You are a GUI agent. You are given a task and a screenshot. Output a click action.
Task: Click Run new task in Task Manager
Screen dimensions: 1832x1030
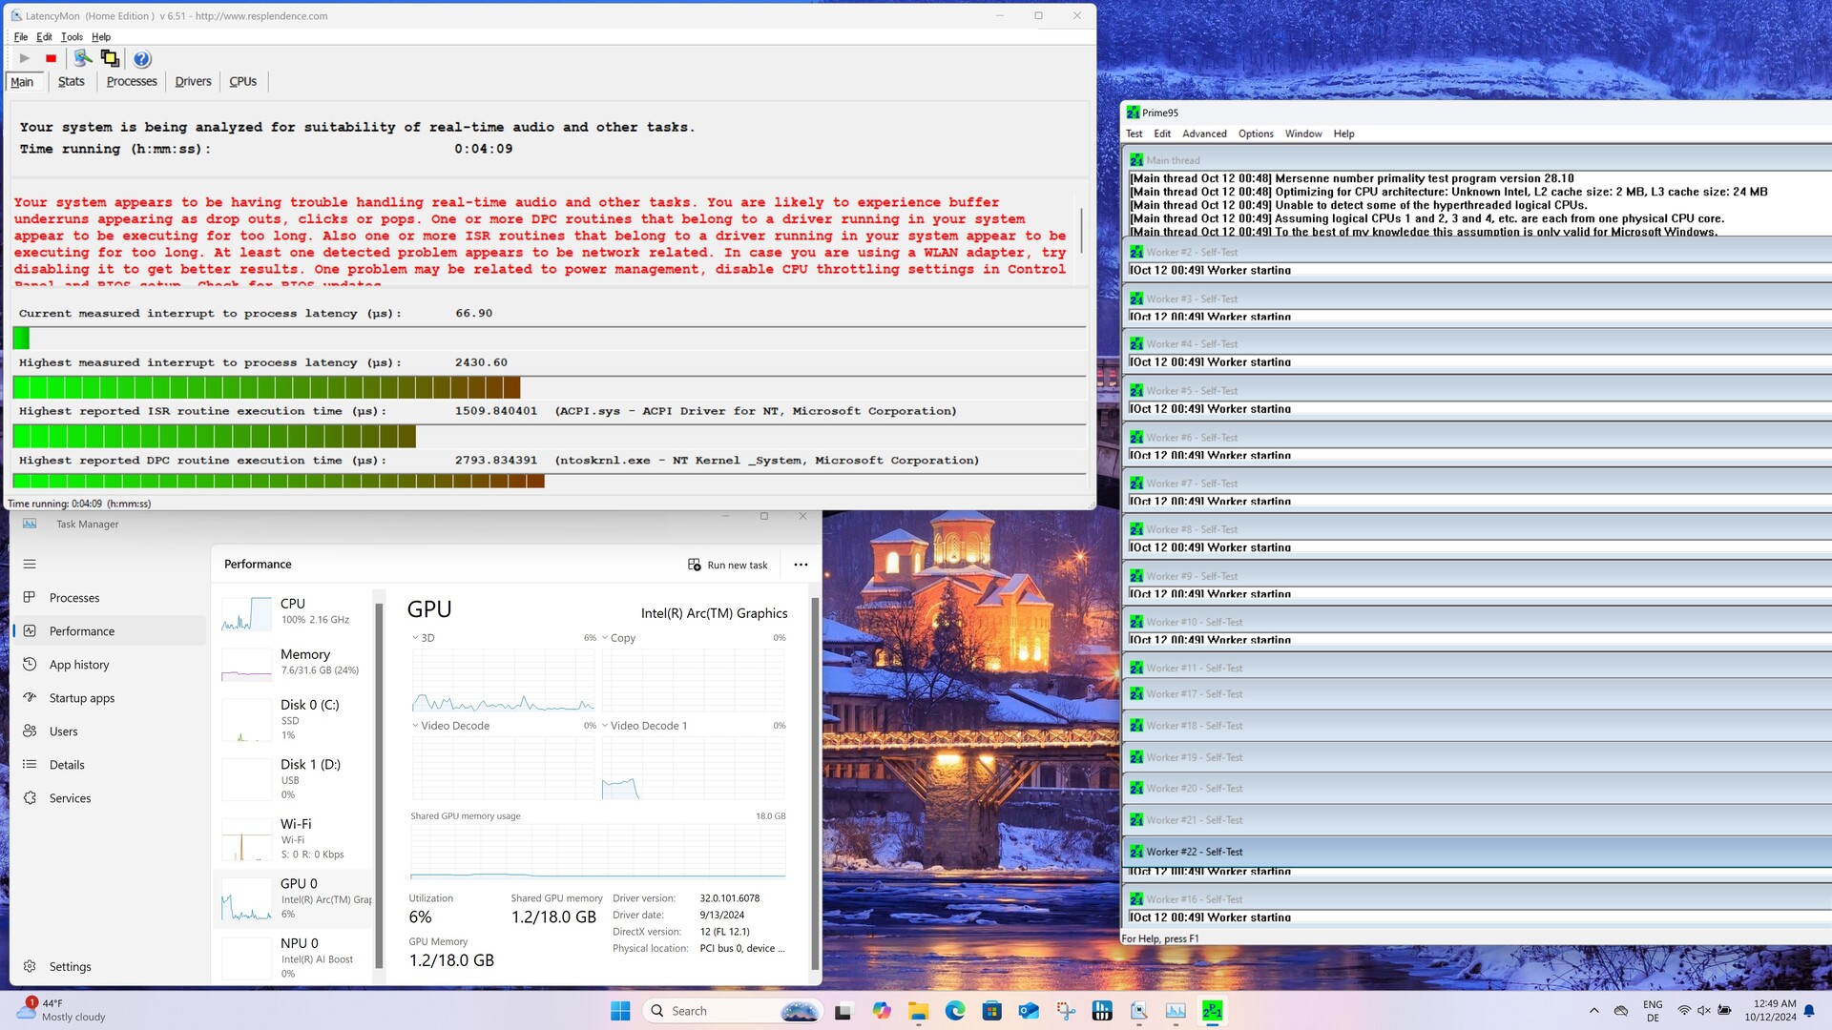point(728,565)
